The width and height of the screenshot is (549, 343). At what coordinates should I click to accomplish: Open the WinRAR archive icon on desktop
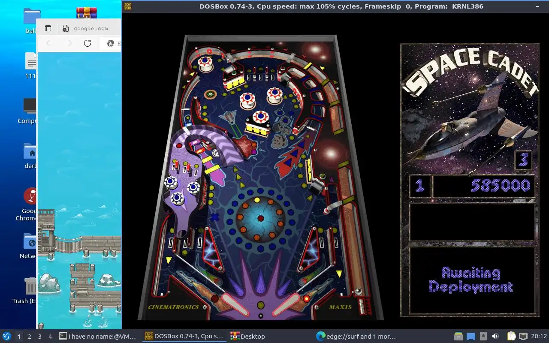tap(86, 12)
